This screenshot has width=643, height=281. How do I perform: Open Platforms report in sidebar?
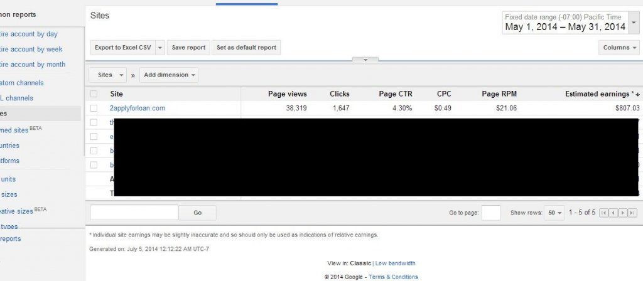10,161
